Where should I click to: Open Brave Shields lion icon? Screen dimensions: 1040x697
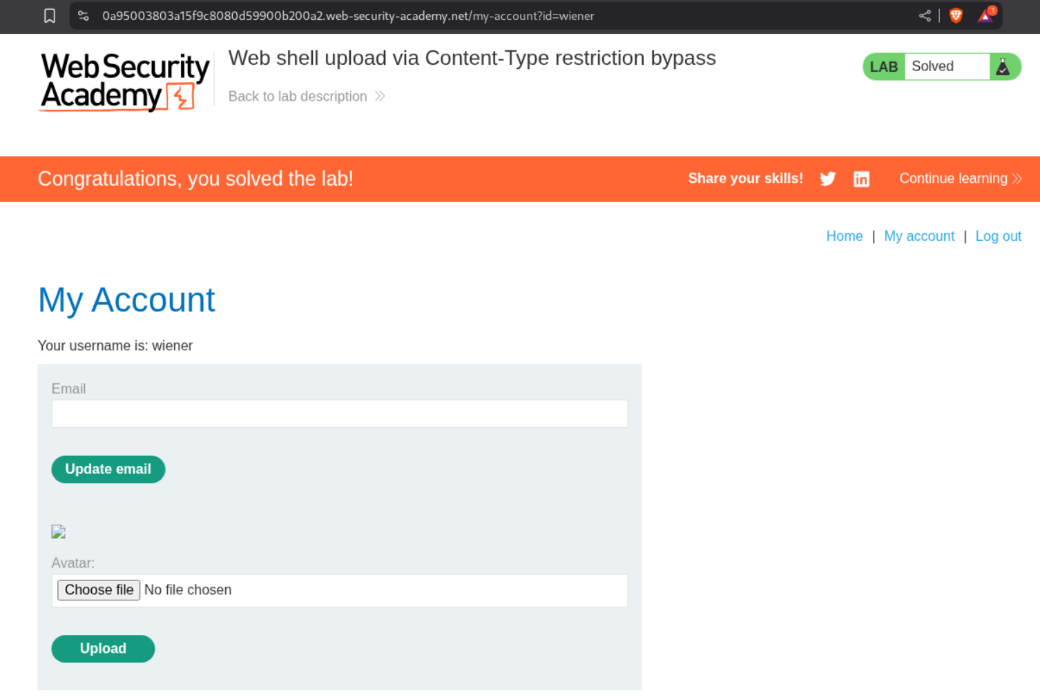pos(956,16)
